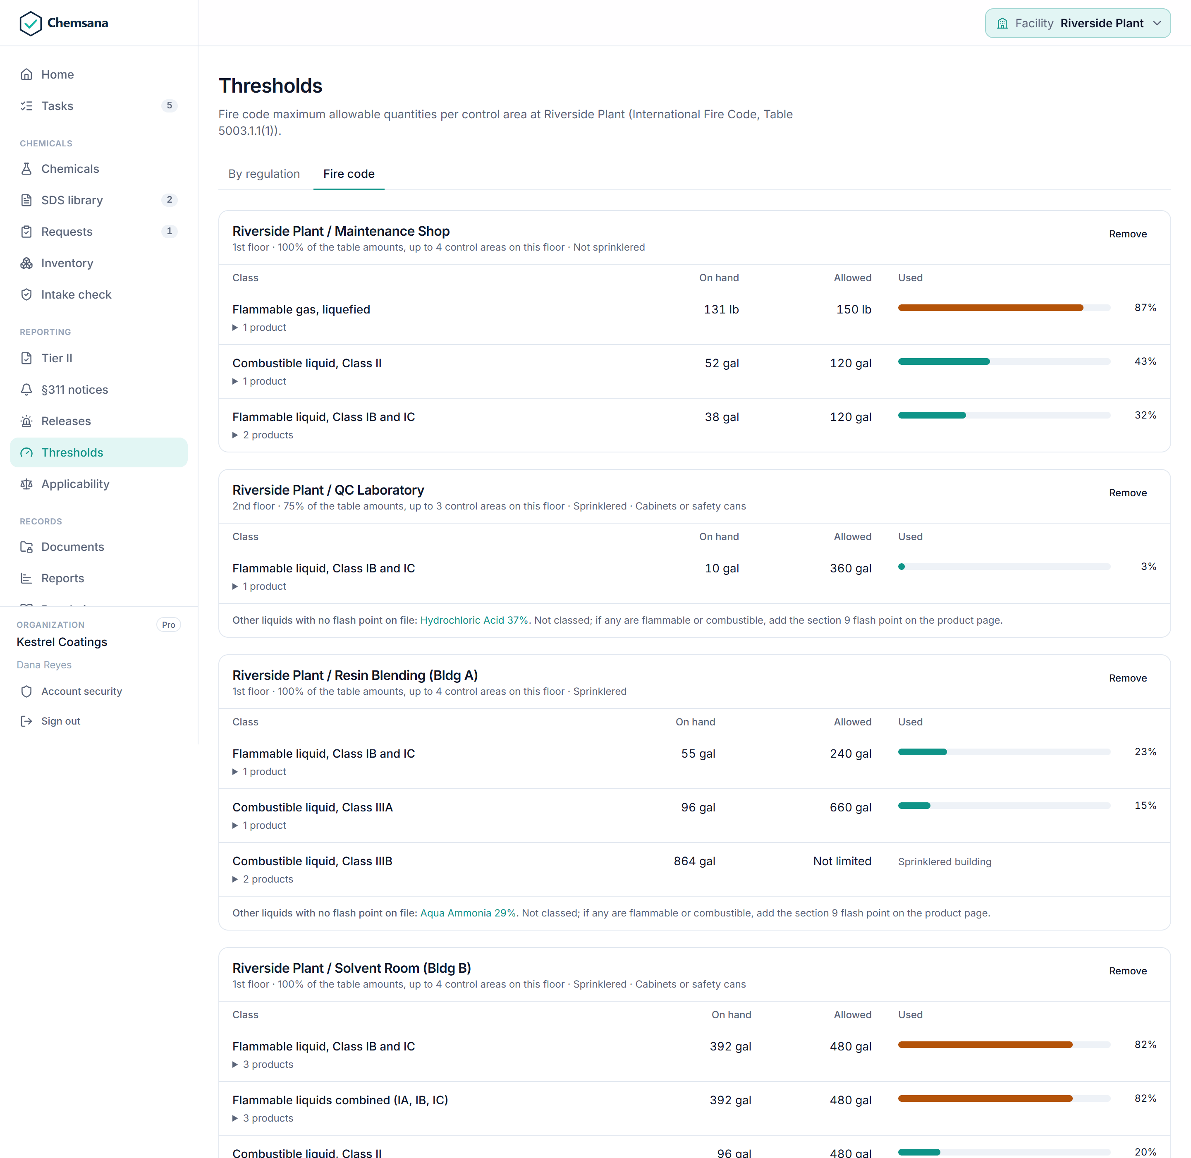Click the 864 gal on-hand value

694,861
